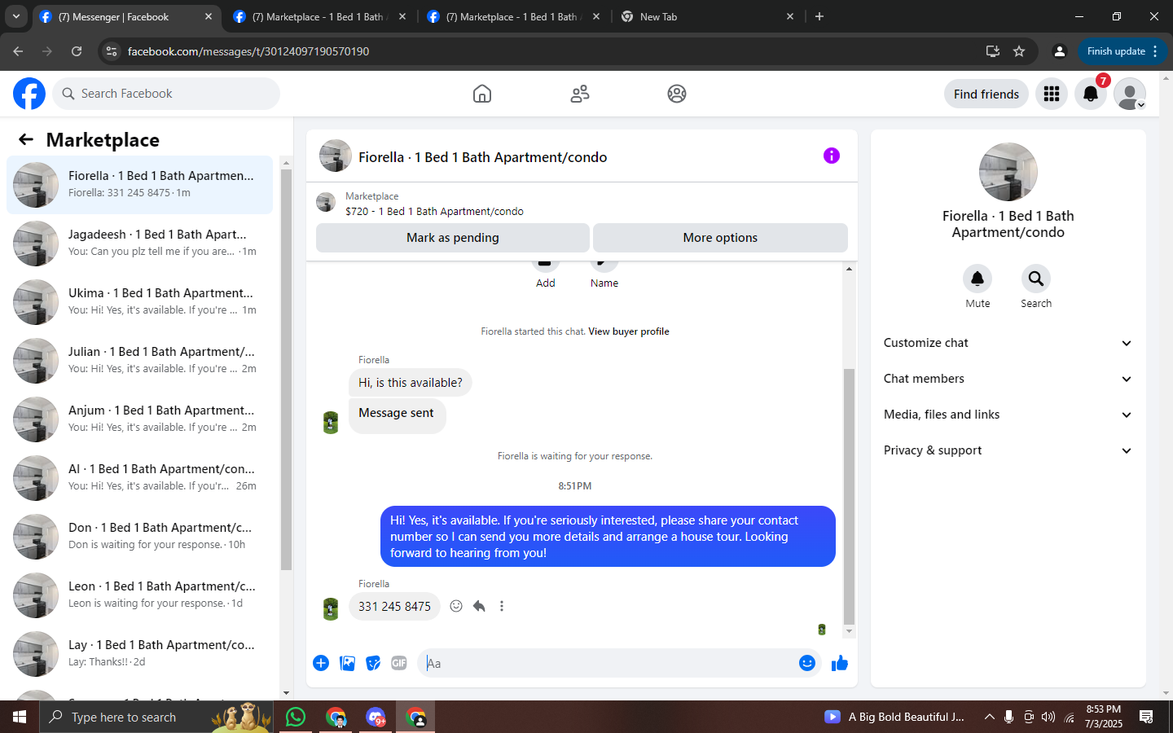Image resolution: width=1173 pixels, height=733 pixels.
Task: Open Jagadeesh conversation
Action: (x=140, y=244)
